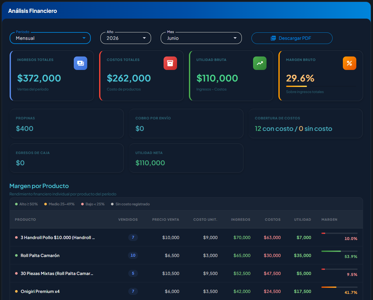This screenshot has width=373, height=300.
Task: Click the Ventas del período caption
Action: pos(33,89)
